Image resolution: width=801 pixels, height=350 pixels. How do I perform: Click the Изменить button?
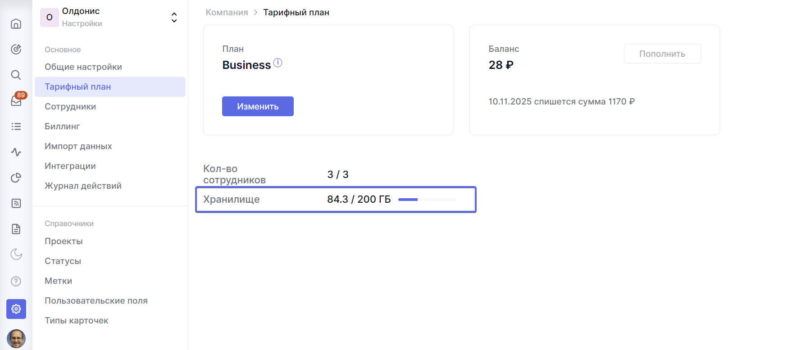click(258, 106)
